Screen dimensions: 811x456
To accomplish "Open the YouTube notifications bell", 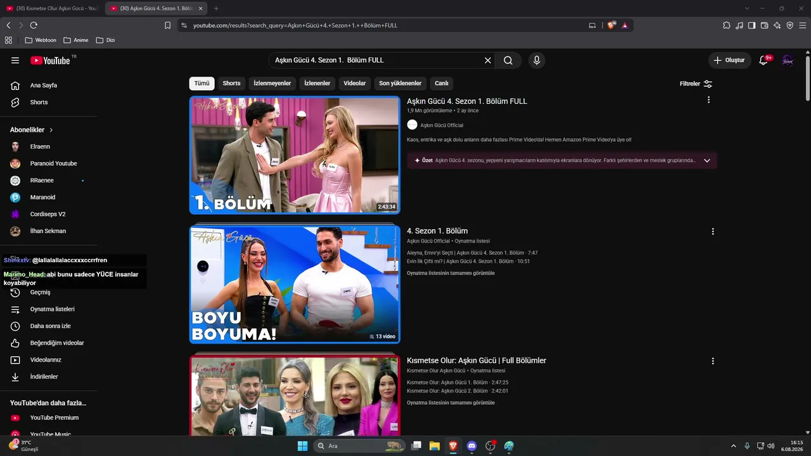I will tap(763, 60).
